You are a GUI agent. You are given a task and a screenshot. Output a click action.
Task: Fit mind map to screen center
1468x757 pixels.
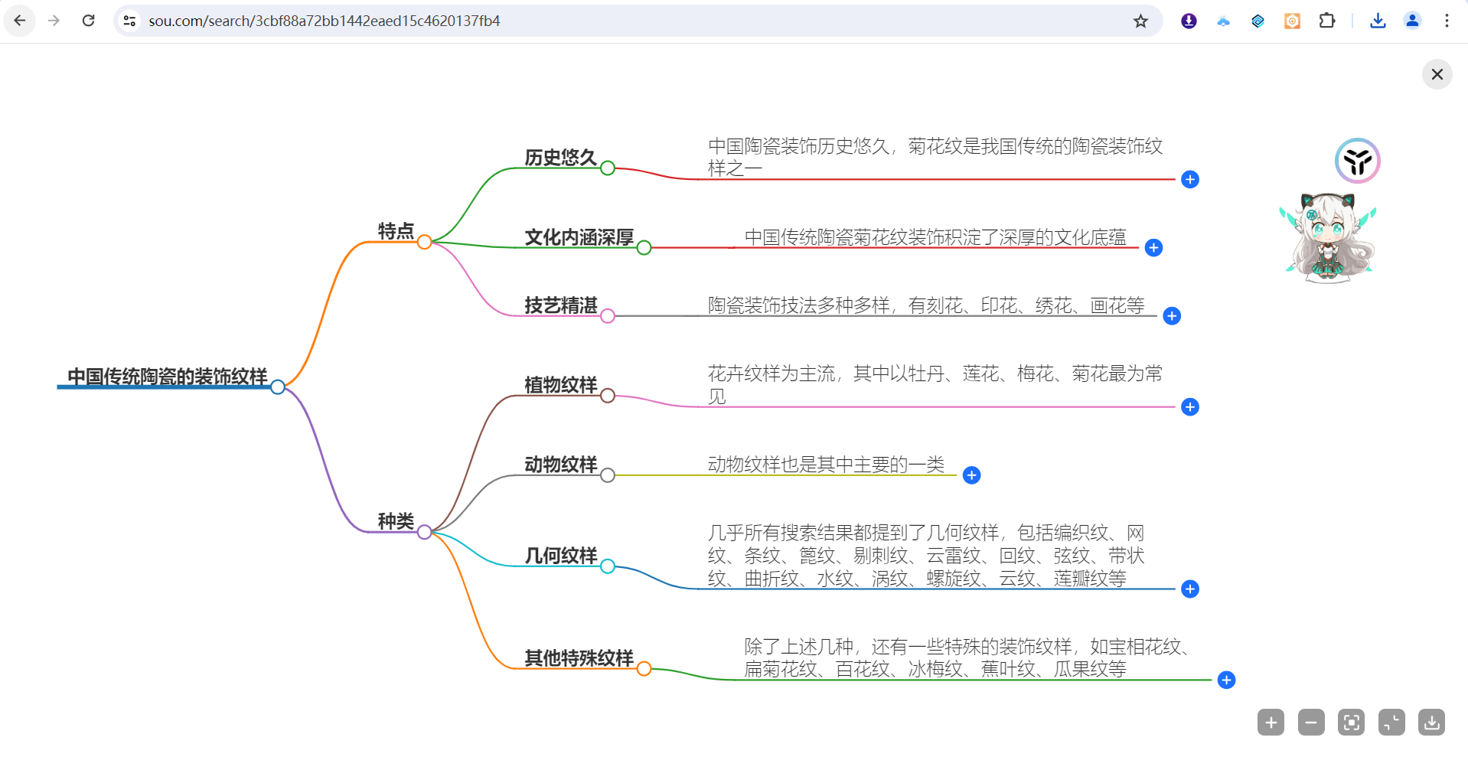[1351, 722]
